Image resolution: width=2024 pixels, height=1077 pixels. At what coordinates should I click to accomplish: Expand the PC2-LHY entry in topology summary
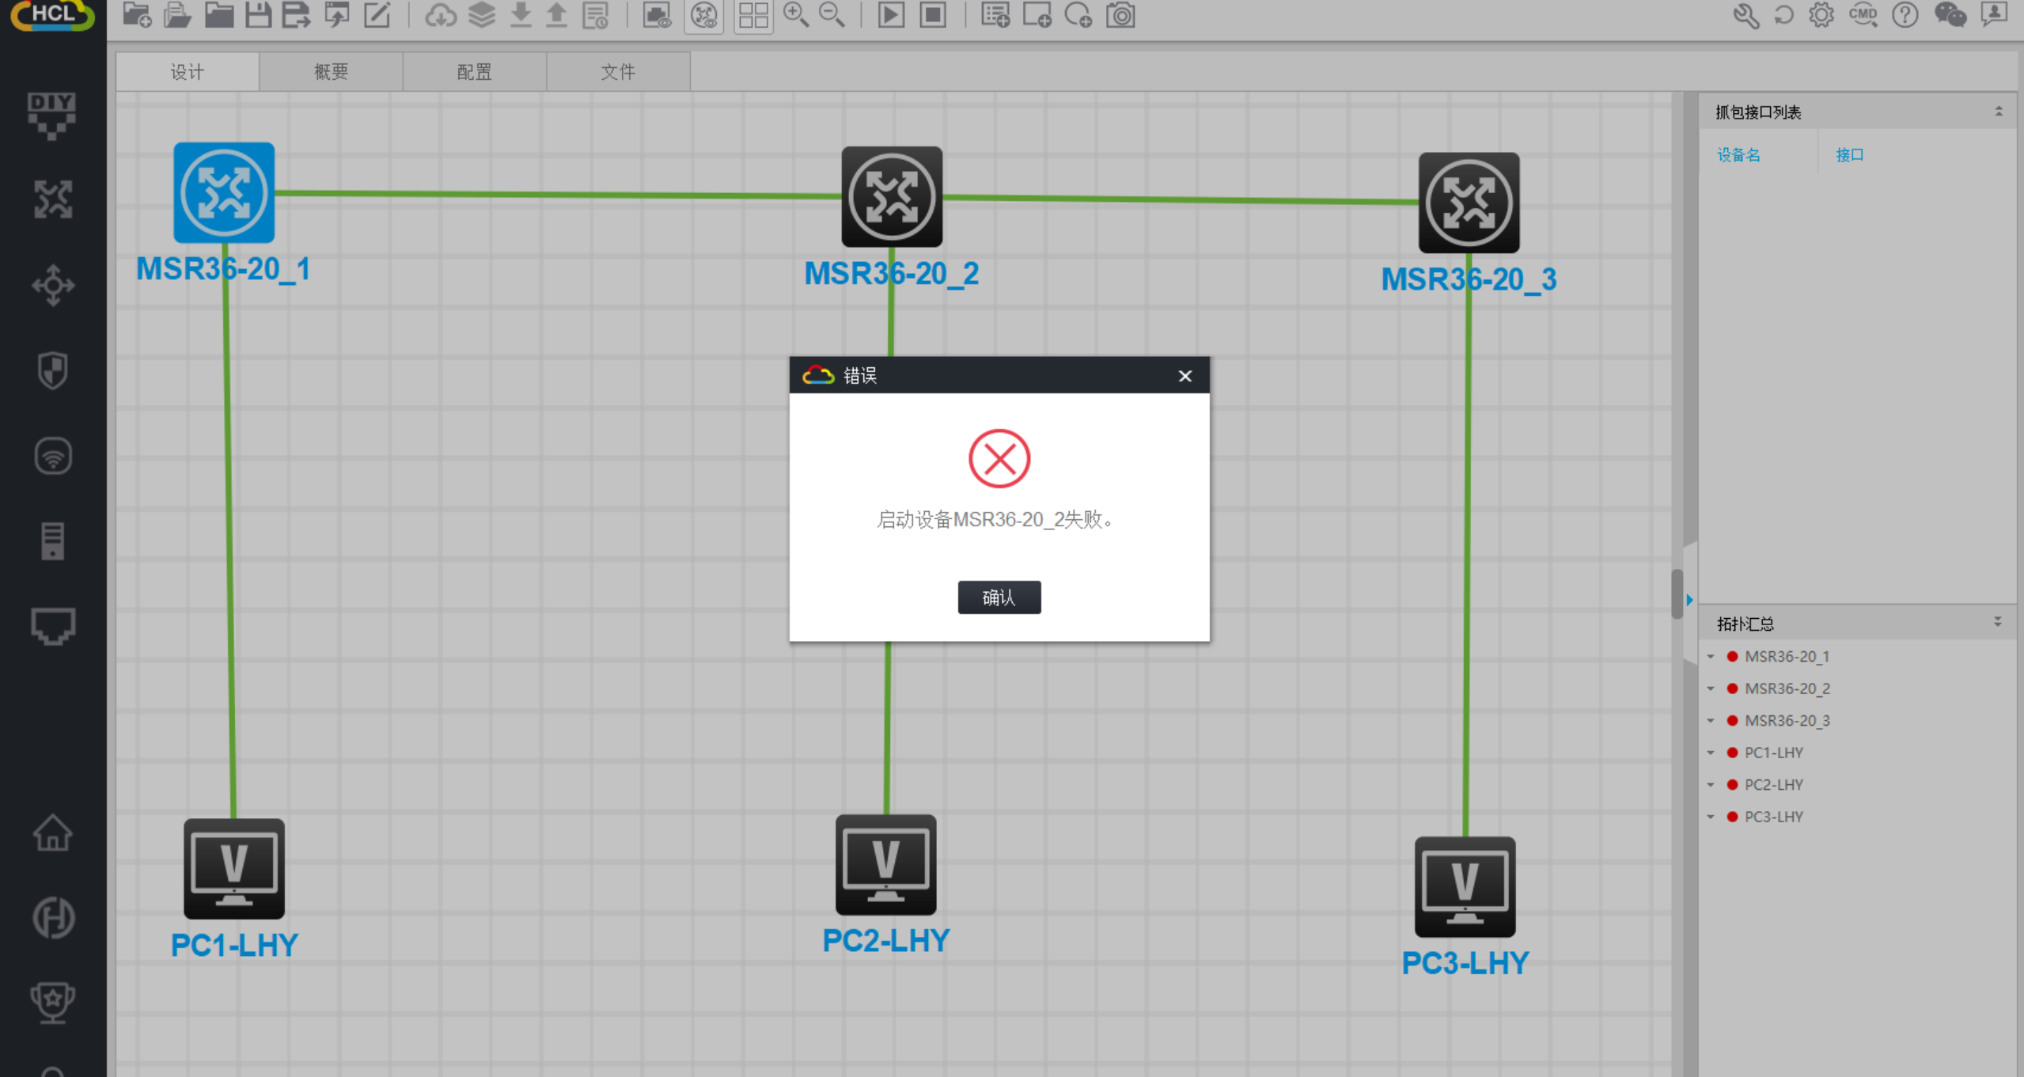1711,785
